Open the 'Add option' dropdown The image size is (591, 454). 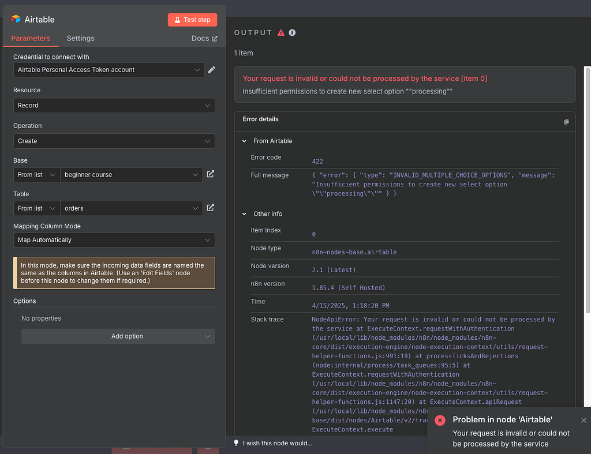pos(118,336)
